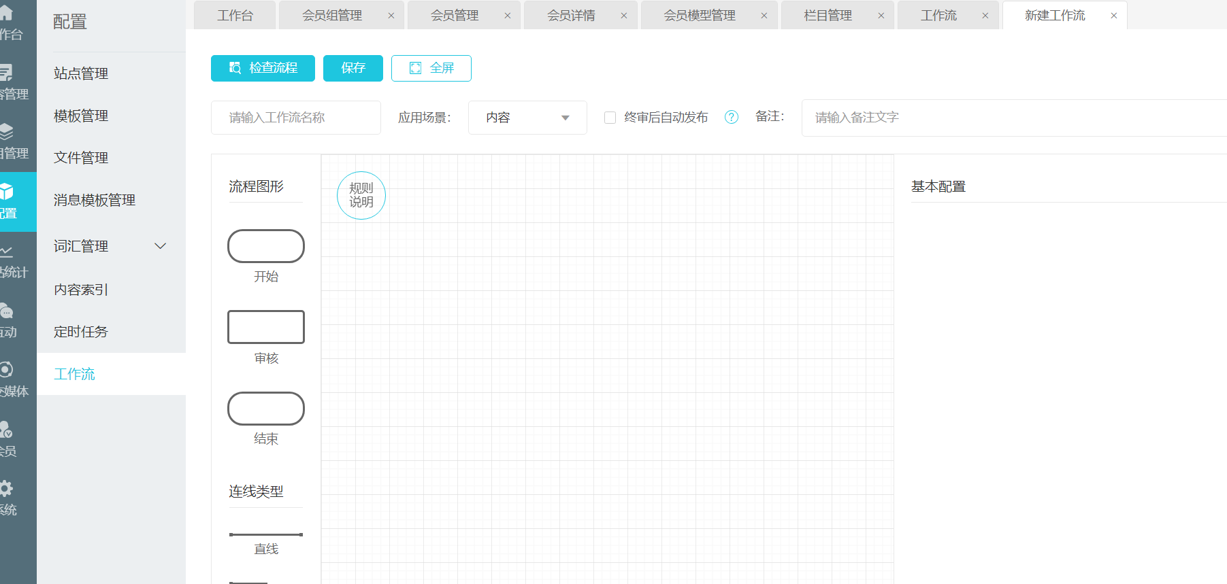Click the 检查流程 button

[x=263, y=68]
